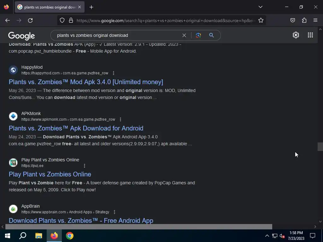Open the Windows Start menu

(x=8, y=236)
